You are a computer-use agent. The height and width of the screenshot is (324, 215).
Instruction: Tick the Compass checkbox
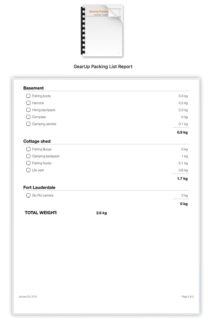coord(28,117)
